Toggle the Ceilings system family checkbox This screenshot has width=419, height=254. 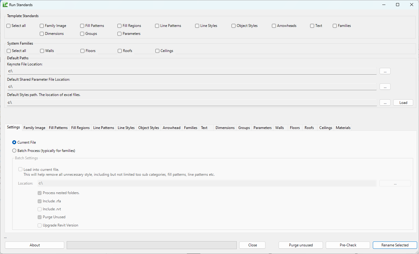[158, 51]
